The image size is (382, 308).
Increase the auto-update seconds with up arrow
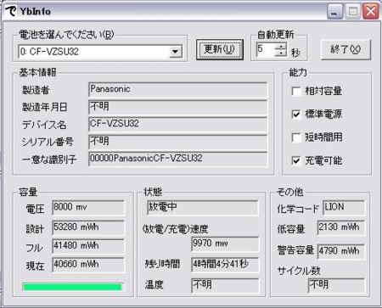(281, 46)
